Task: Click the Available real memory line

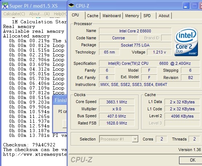Action: click(33, 31)
